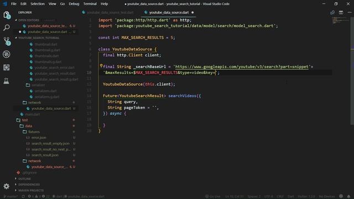Open thumbnails.g.dart file

(x=48, y=61)
